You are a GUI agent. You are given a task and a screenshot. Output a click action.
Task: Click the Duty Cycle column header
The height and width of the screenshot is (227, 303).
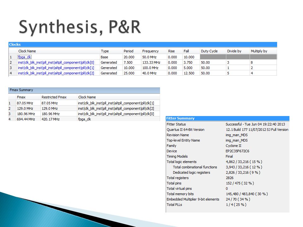point(209,51)
